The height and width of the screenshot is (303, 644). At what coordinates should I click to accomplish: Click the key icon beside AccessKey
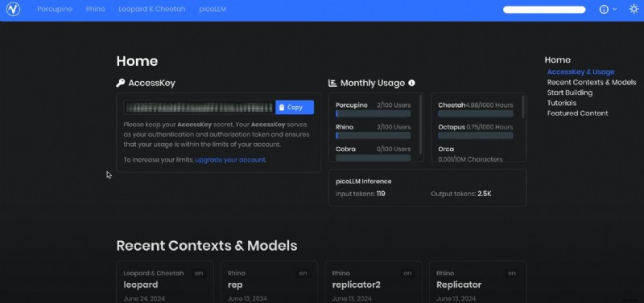coord(120,84)
